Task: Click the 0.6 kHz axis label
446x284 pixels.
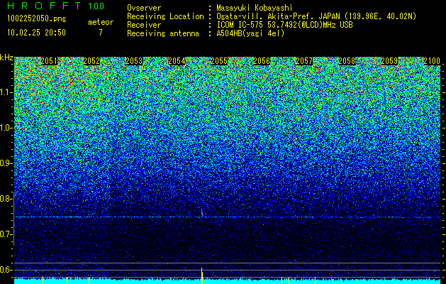Action: tap(6, 270)
